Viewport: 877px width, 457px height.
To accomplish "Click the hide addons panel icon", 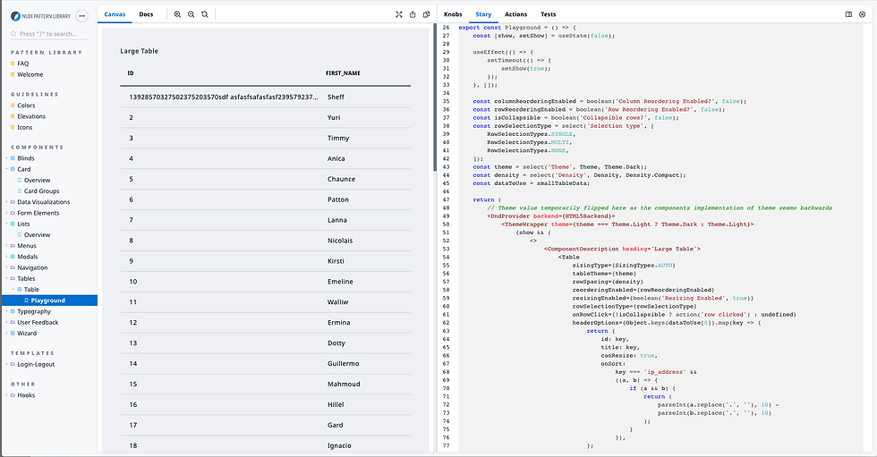I will coord(862,14).
